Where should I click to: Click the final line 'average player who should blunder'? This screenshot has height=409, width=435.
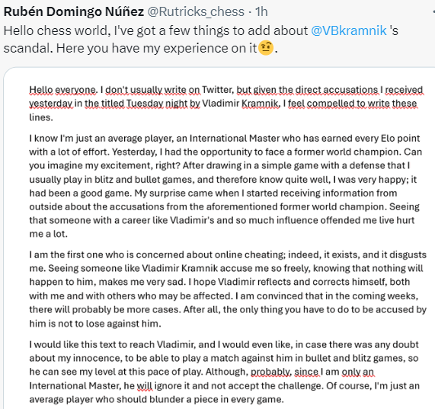pos(156,399)
